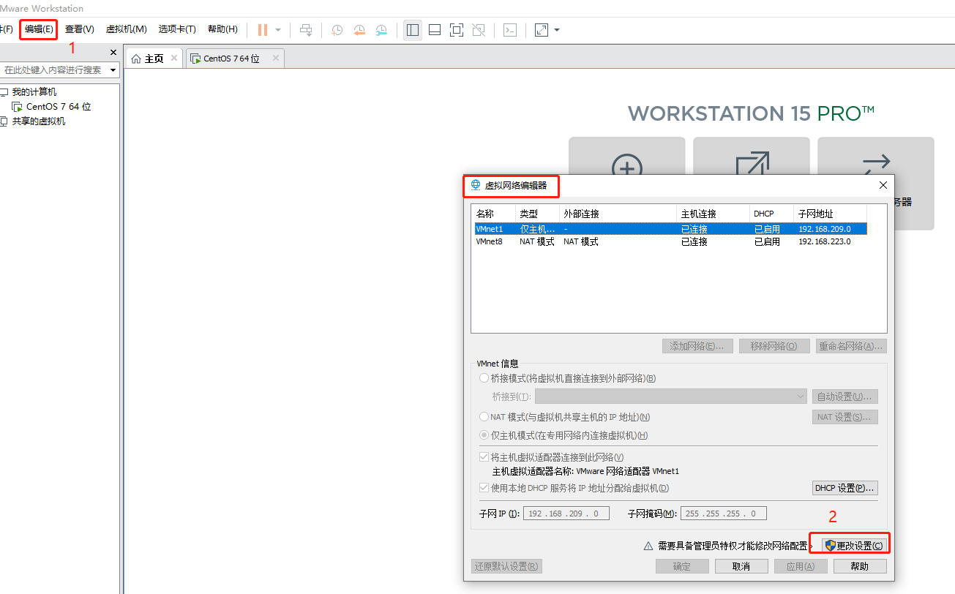Enter full screen mode via toolbar icon
Screen dimensions: 955x594
(457, 30)
